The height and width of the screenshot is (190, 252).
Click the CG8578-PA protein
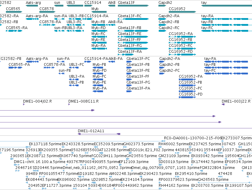(x=49, y=68)
